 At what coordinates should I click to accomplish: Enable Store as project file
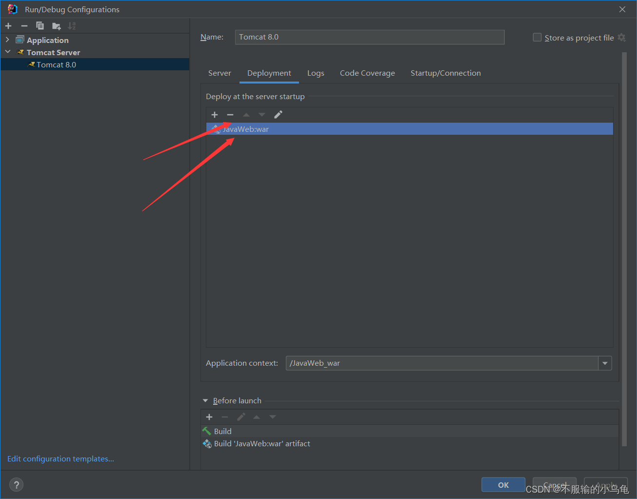(537, 37)
